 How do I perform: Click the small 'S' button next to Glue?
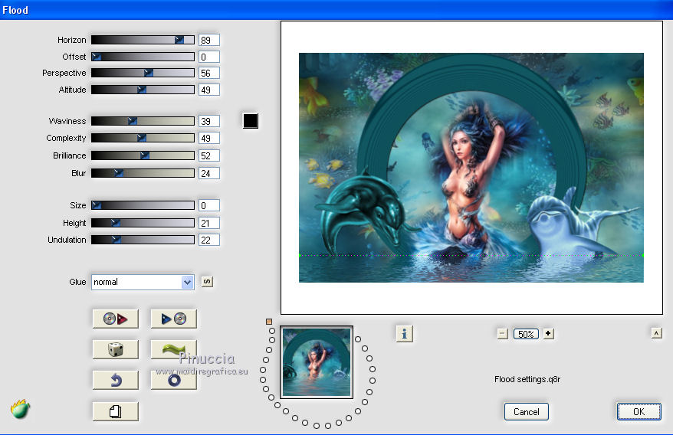[x=207, y=281]
